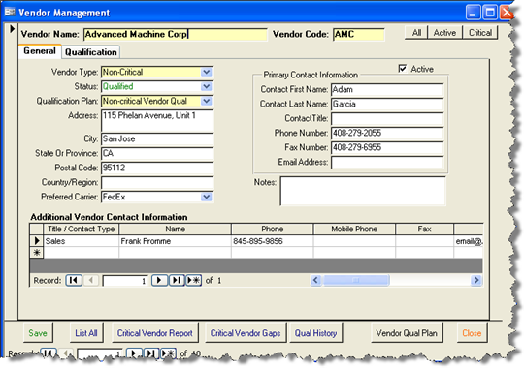
Task: Click the Phone column header
Action: pos(272,229)
